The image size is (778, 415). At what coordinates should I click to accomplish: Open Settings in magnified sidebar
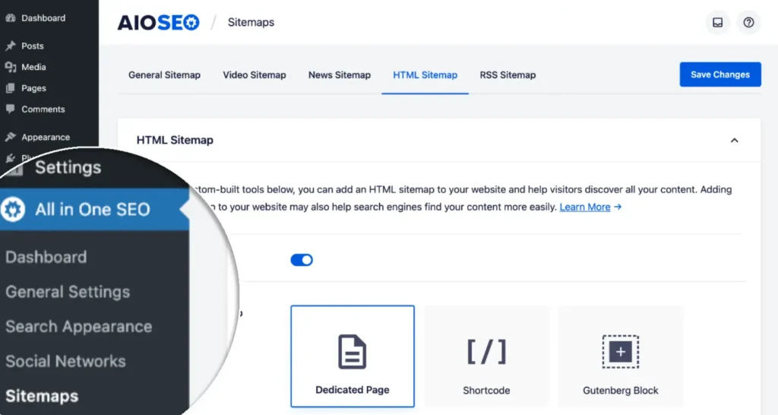coord(68,168)
